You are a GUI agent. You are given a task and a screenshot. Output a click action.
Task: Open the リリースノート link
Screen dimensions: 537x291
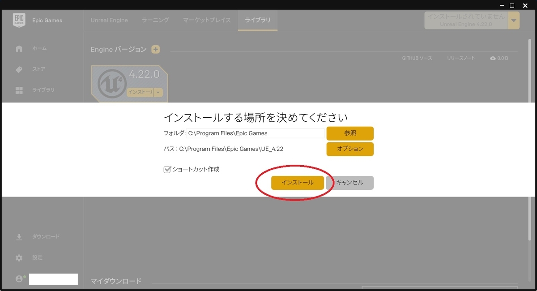tap(460, 58)
